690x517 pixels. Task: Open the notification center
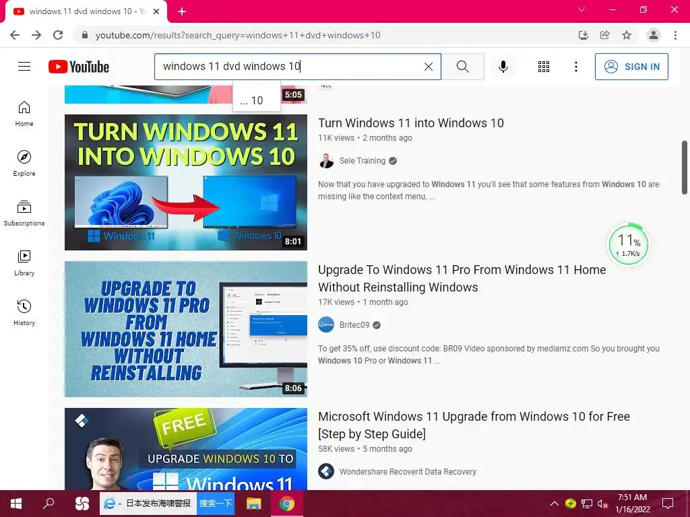coord(668,504)
